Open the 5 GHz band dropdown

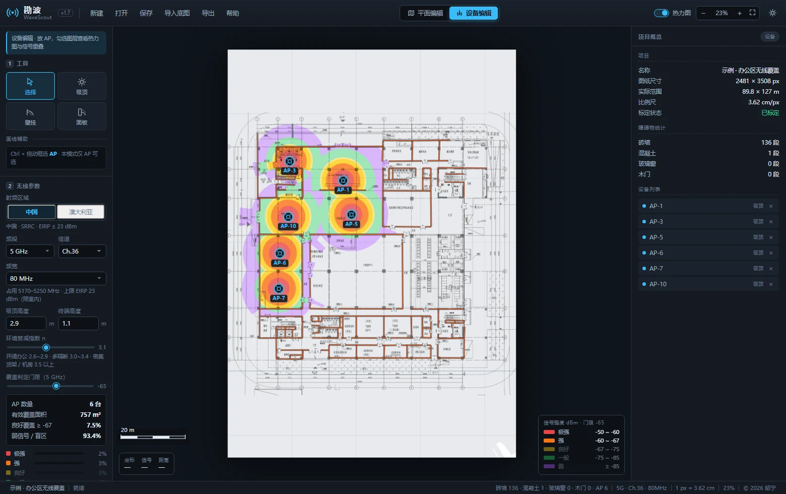[30, 251]
